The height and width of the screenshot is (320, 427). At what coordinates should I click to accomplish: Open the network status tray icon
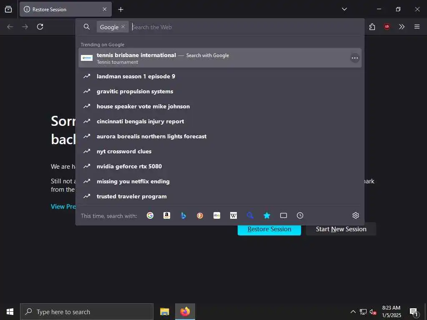[363, 312]
